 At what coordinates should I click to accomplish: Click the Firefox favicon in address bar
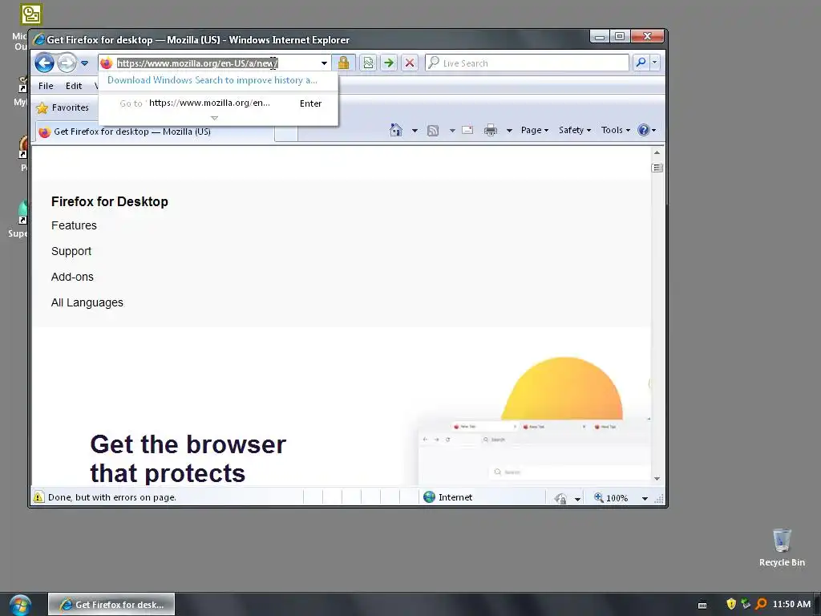tap(107, 63)
